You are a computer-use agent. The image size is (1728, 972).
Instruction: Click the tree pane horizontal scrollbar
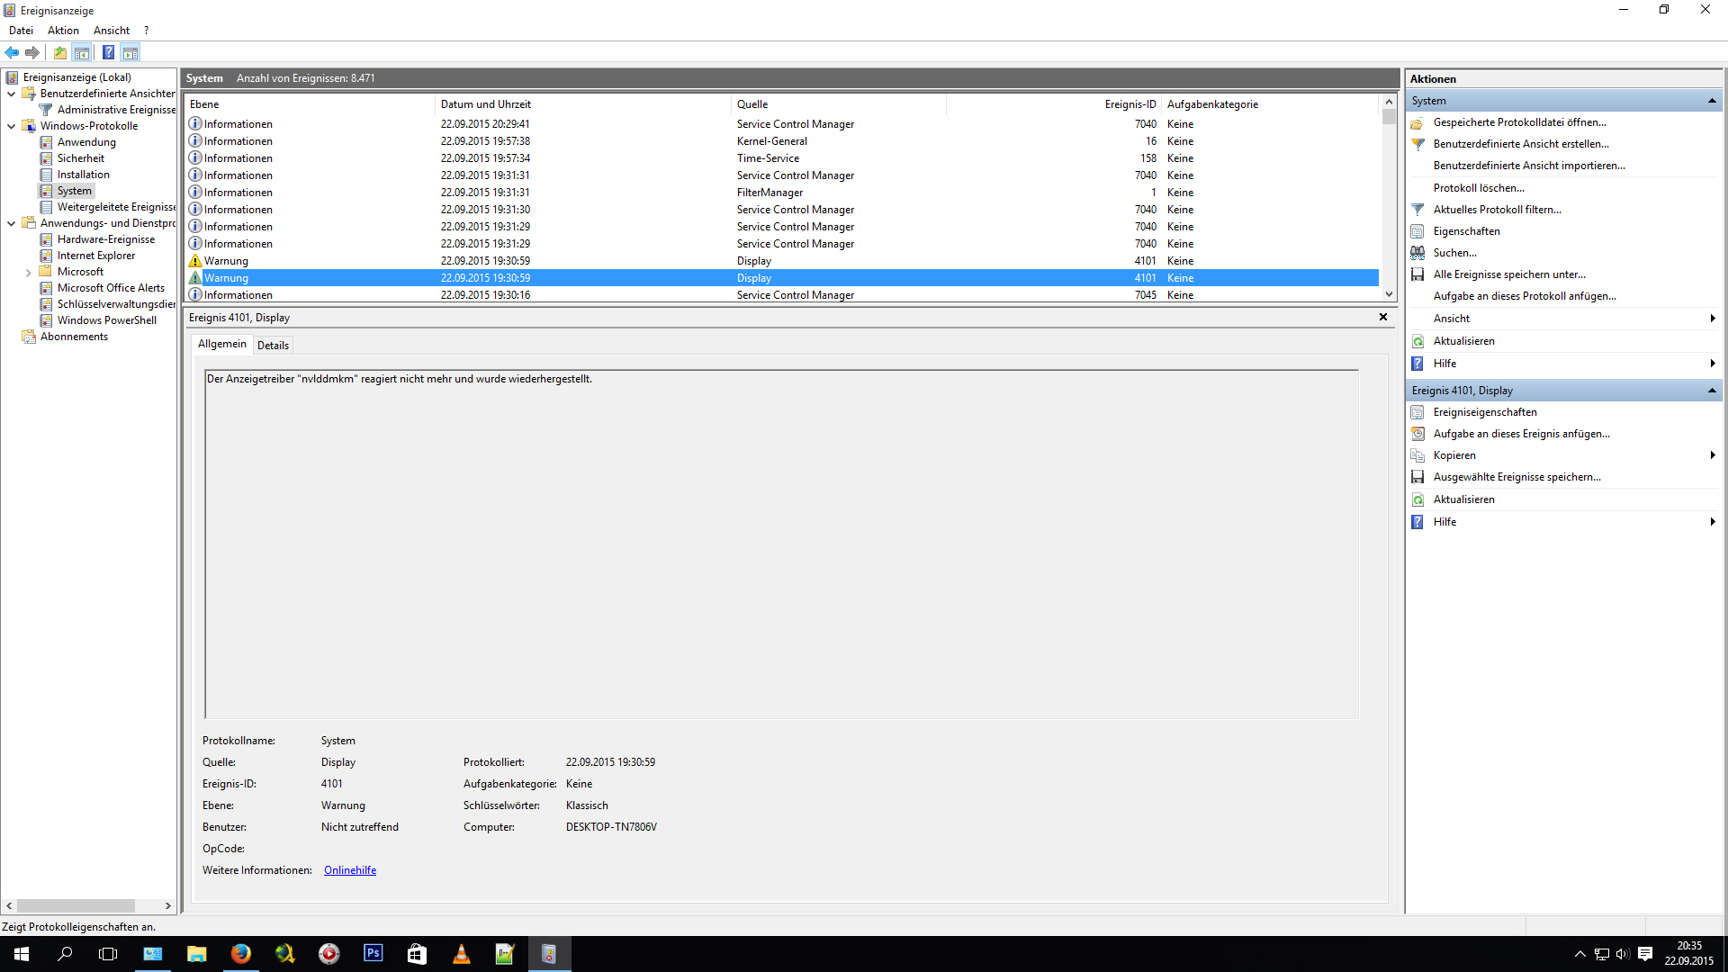click(76, 905)
